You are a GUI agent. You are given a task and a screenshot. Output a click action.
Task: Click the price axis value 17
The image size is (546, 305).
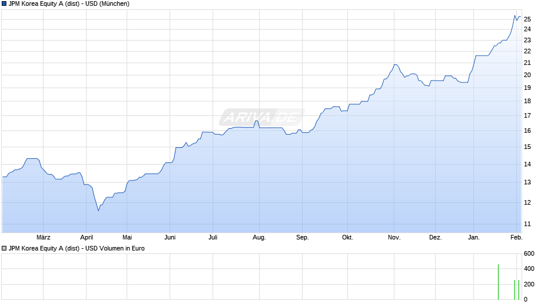[527, 115]
